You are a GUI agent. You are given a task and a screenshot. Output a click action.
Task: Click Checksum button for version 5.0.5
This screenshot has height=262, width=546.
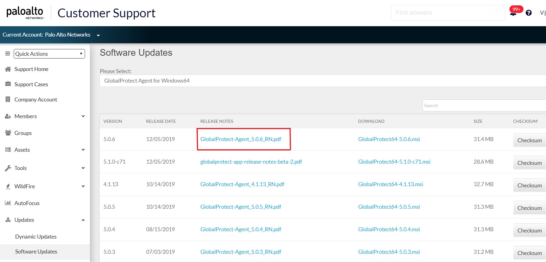530,208
